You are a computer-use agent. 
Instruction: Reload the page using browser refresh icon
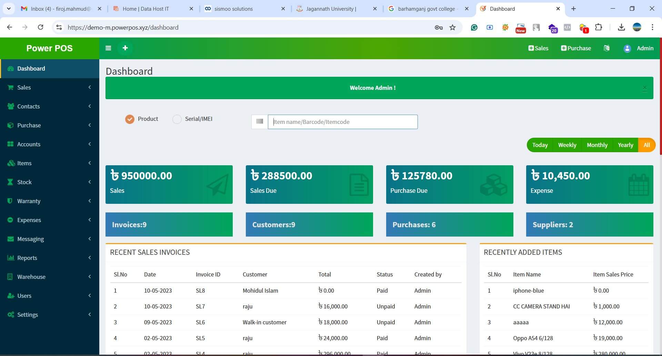click(40, 27)
